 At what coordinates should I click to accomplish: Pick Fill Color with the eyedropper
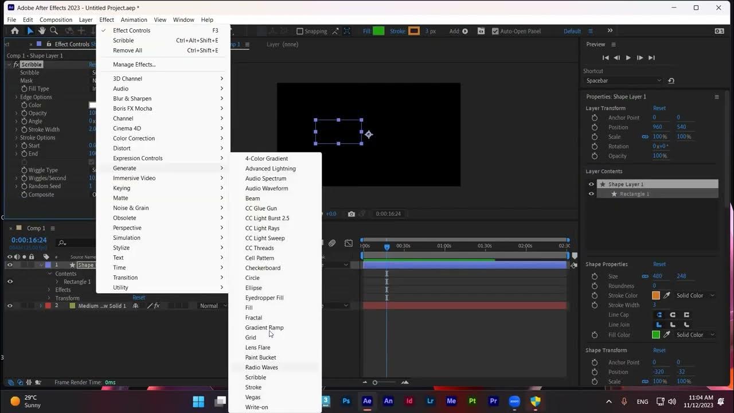[666, 335]
